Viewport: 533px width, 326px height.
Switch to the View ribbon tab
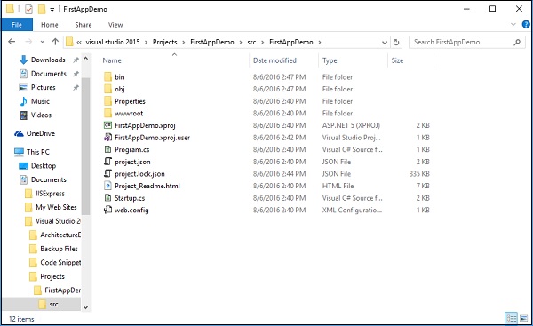point(115,25)
